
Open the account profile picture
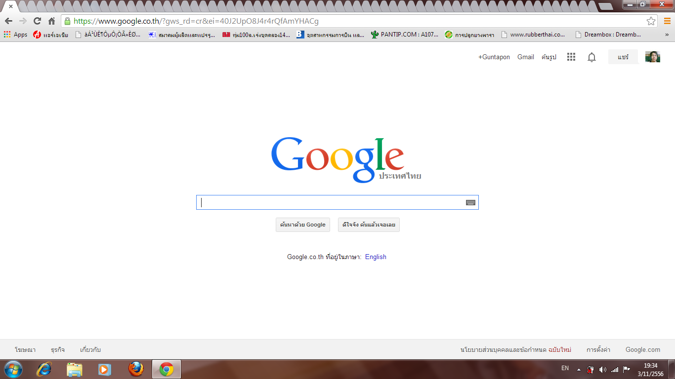coord(653,57)
